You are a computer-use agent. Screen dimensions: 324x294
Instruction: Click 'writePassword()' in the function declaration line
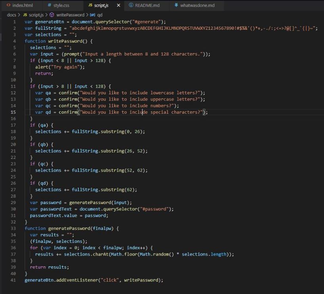coord(68,41)
